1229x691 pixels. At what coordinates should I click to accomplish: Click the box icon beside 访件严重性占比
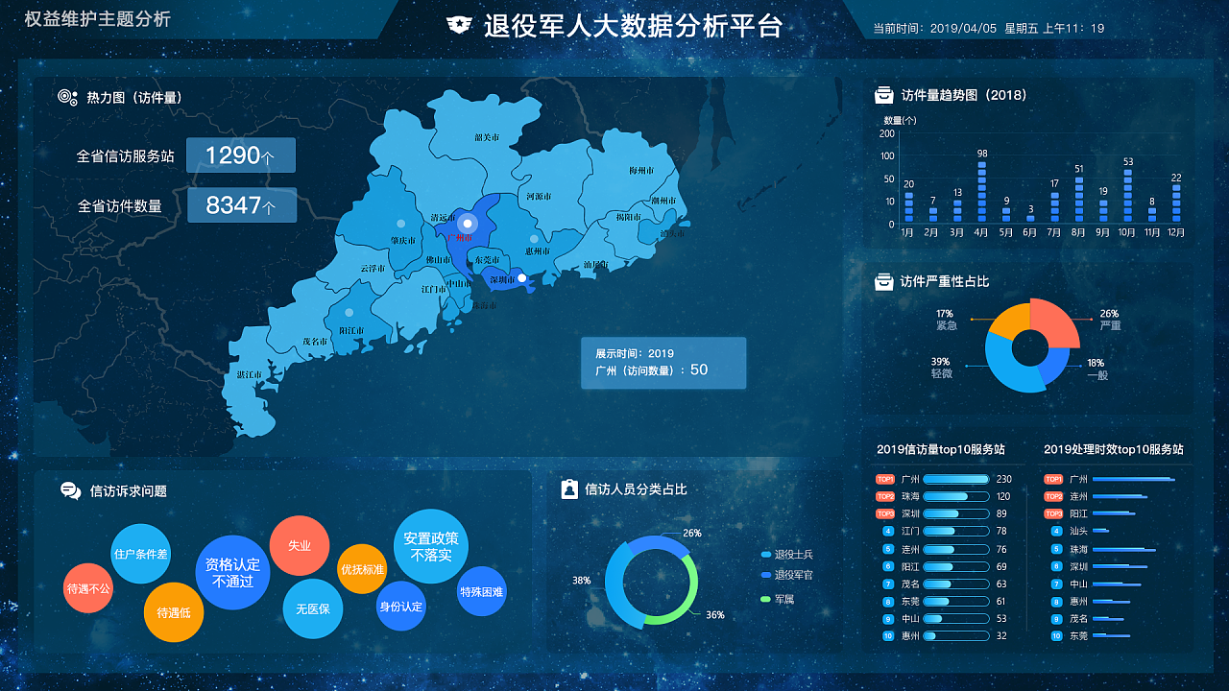click(883, 281)
